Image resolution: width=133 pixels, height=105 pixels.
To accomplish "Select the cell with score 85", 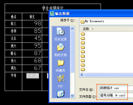I will tap(32, 31).
